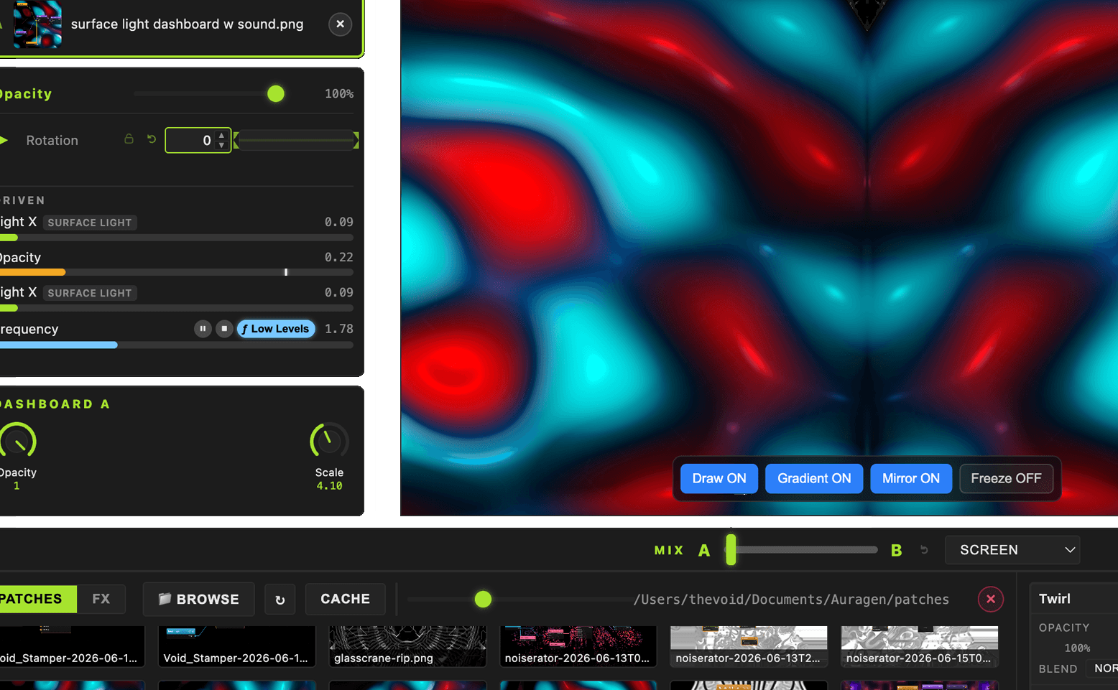Select the noiserator-2026-06-13T2... patch thumbnail
This screenshot has height=690, width=1118.
(748, 645)
